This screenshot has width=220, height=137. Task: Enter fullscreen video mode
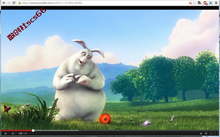(216, 134)
